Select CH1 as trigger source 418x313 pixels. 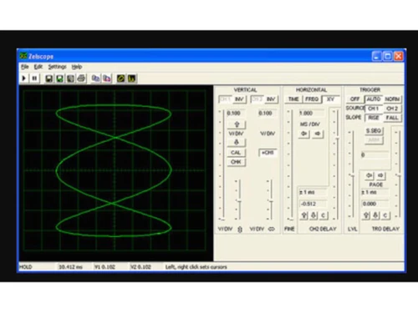point(374,109)
